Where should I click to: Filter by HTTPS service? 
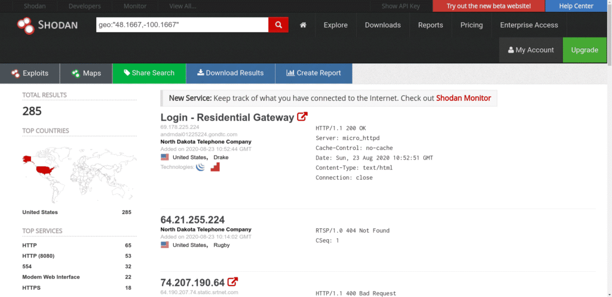click(x=31, y=287)
